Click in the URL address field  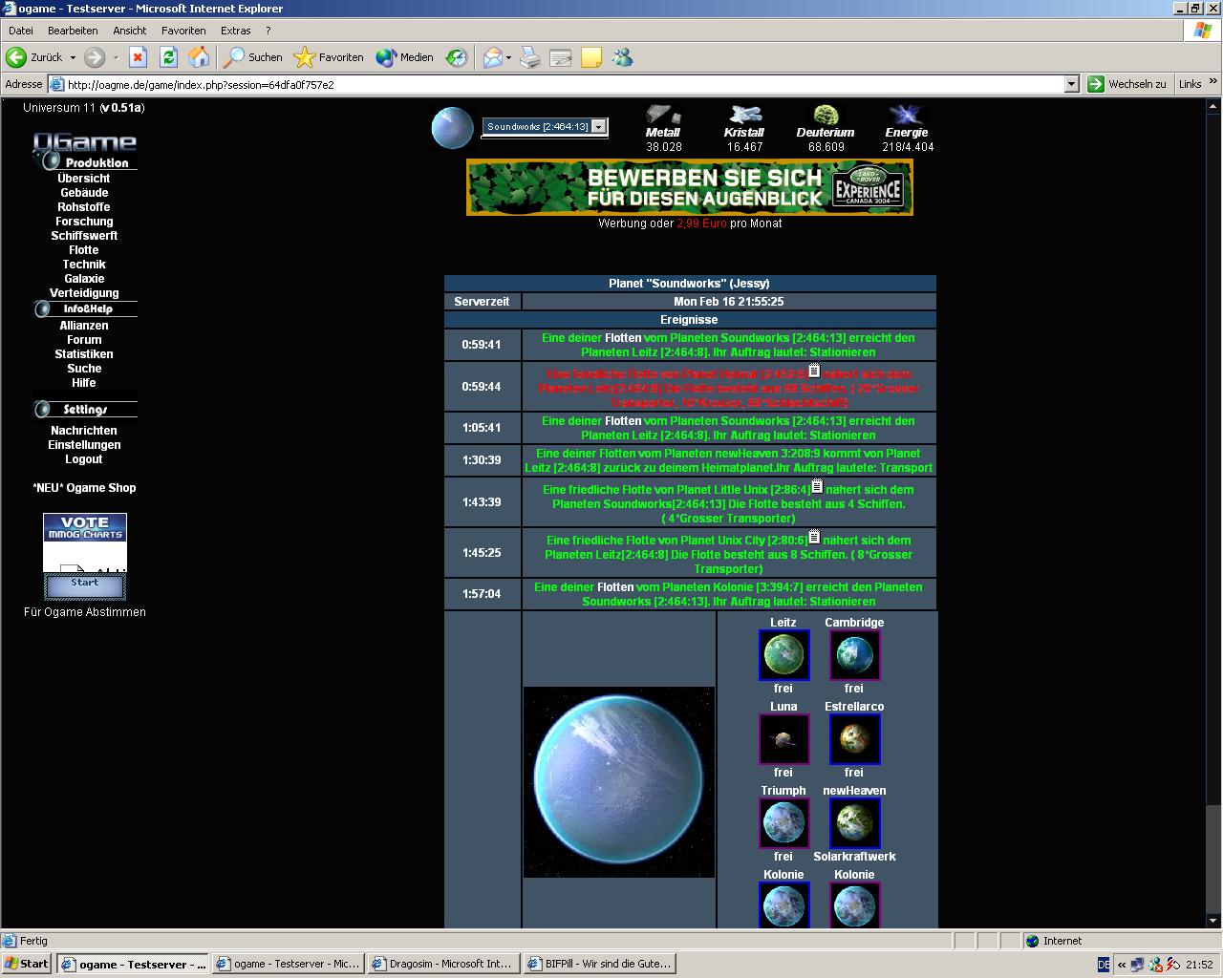564,84
